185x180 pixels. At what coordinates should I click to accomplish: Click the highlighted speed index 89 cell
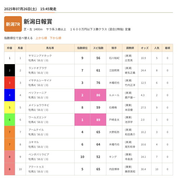98,120
